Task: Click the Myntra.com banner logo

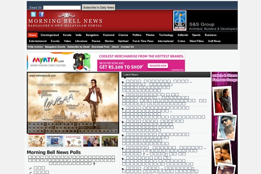Action: [48, 61]
